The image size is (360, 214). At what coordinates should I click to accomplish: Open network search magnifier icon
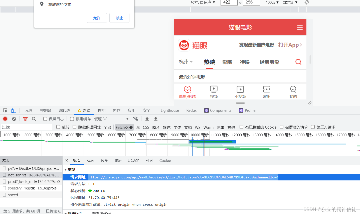click(34, 119)
